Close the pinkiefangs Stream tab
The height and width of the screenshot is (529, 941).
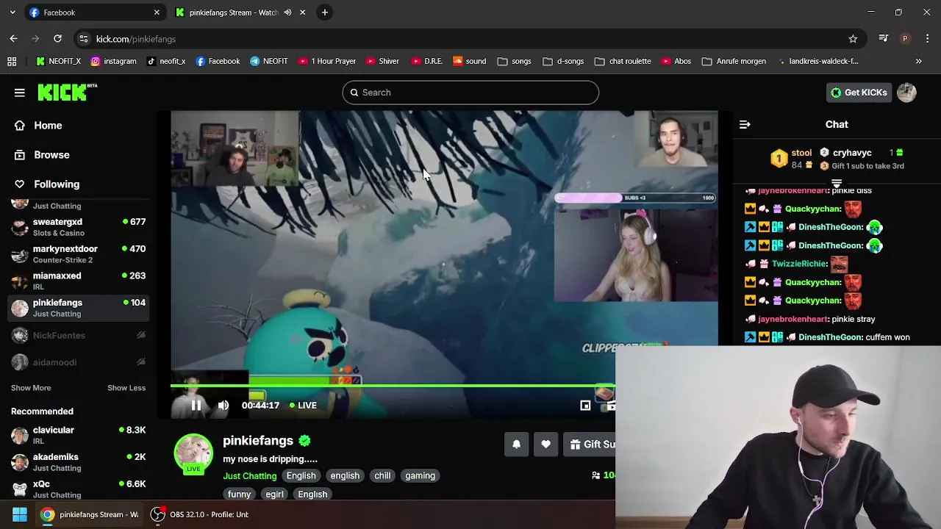coord(302,12)
